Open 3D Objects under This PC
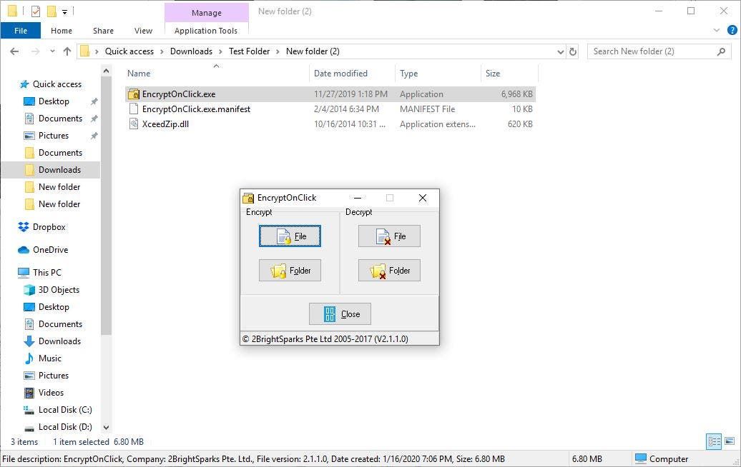741x467 pixels. [x=59, y=290]
